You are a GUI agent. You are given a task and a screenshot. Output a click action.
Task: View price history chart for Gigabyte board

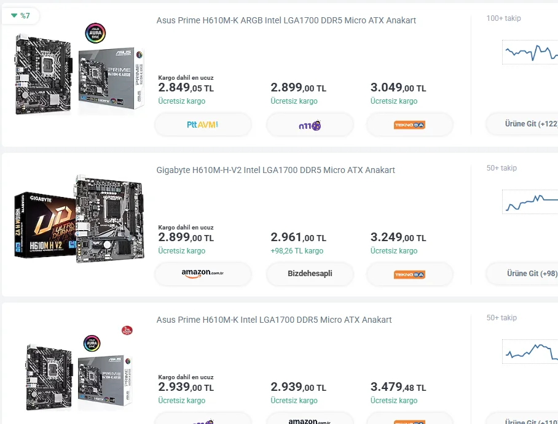pyautogui.click(x=530, y=201)
